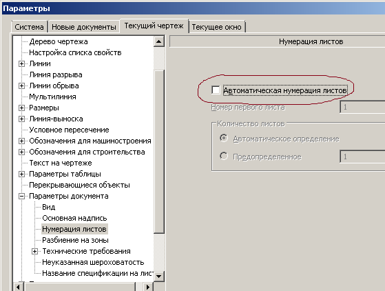Expand the Линии tree node
385x291 pixels.
coord(21,63)
